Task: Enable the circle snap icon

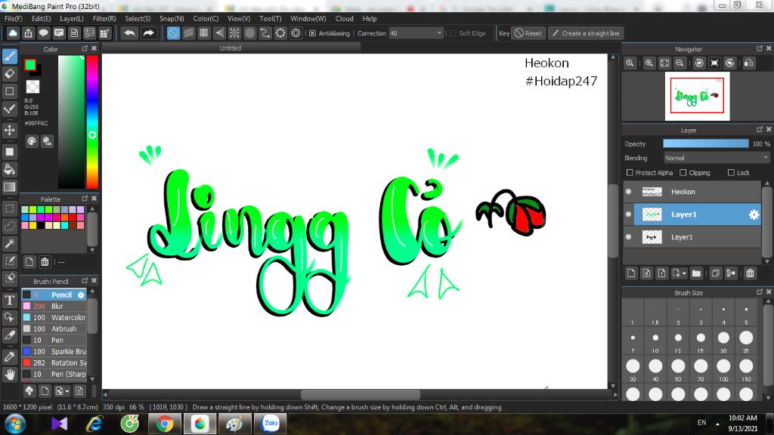Action: click(x=249, y=33)
